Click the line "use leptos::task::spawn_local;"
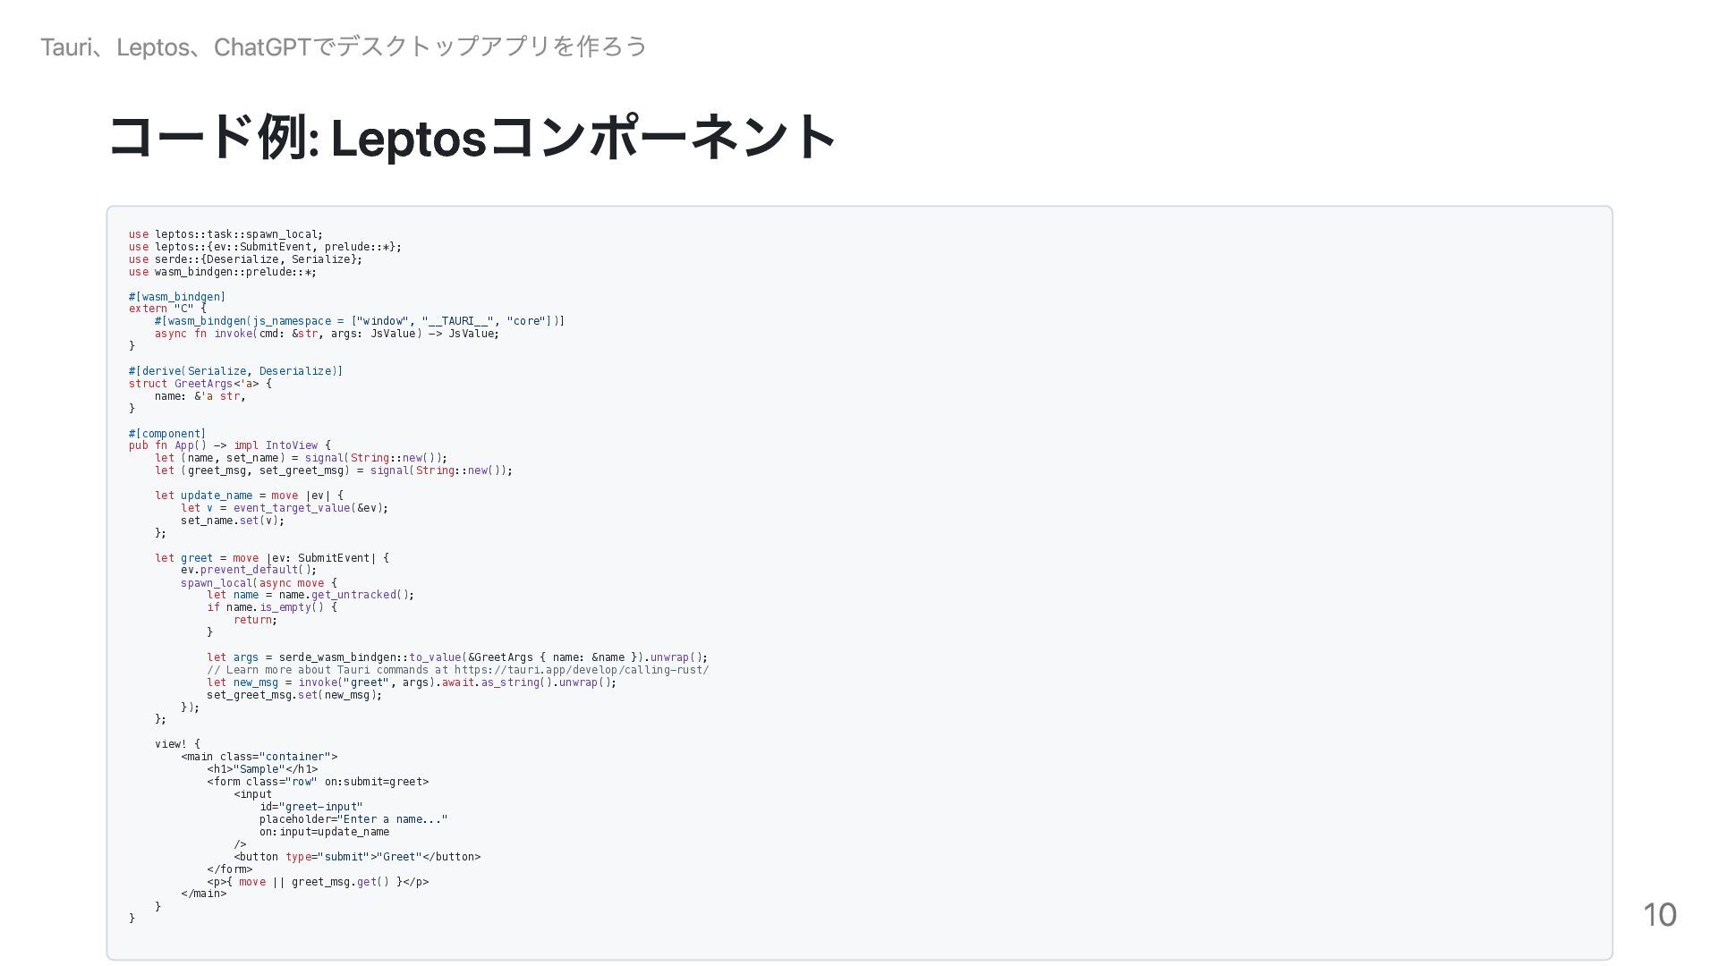 pyautogui.click(x=225, y=234)
